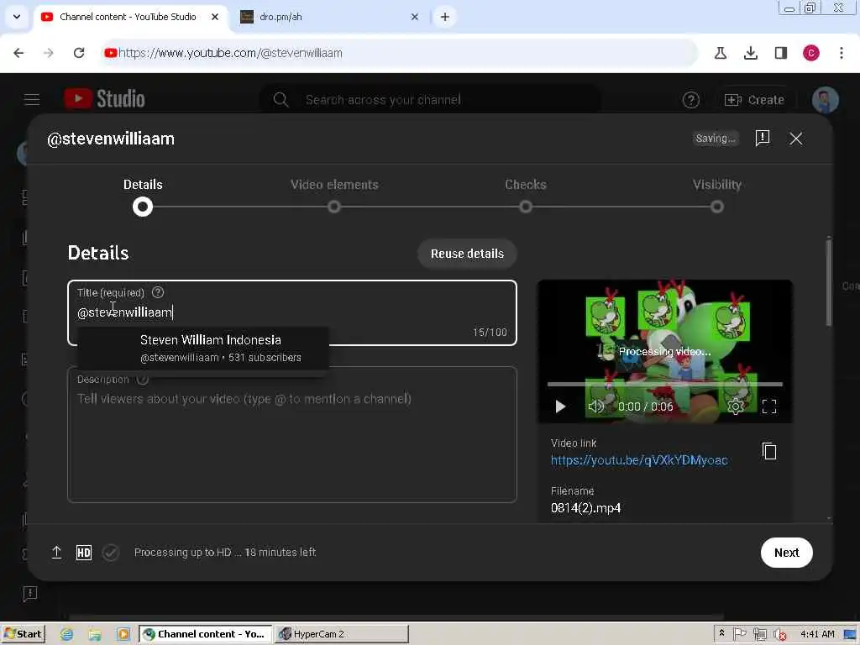The width and height of the screenshot is (860, 645).
Task: Select Steven William Indonesia channel suggestion
Action: [x=203, y=348]
